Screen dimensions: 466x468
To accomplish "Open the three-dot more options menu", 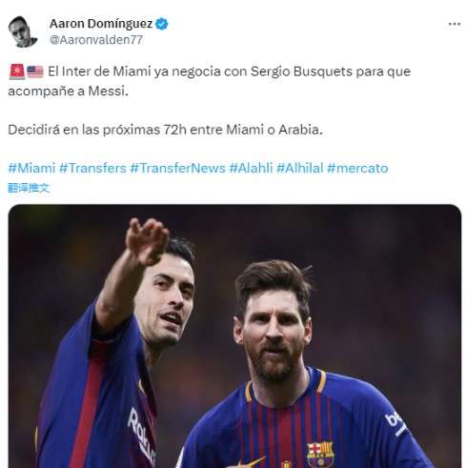I will pyautogui.click(x=455, y=24).
